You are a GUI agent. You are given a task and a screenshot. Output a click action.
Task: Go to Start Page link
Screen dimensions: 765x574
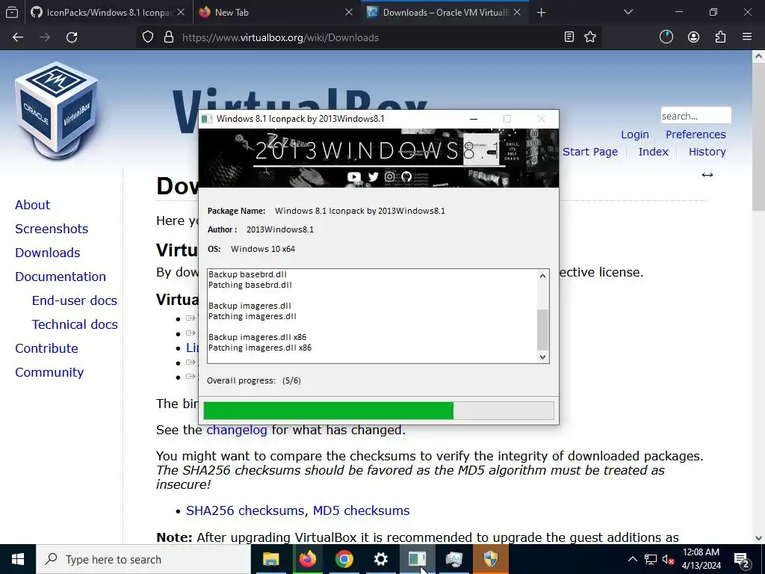coord(590,152)
